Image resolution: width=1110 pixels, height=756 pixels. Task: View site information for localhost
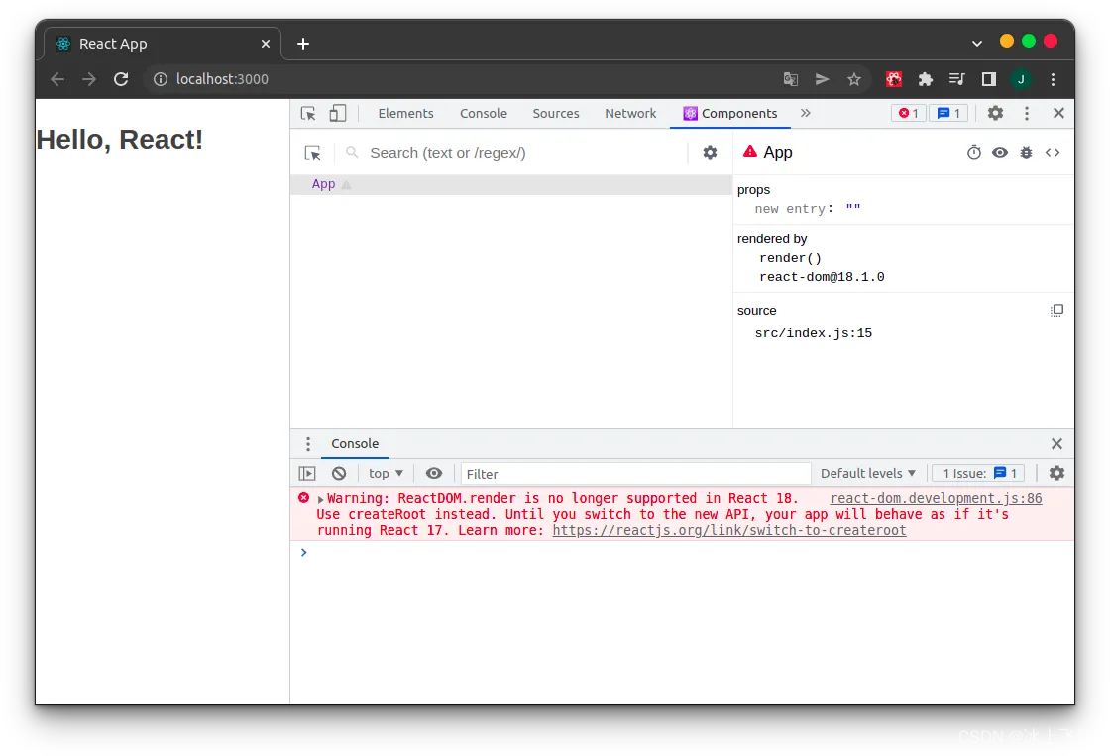pyautogui.click(x=161, y=79)
